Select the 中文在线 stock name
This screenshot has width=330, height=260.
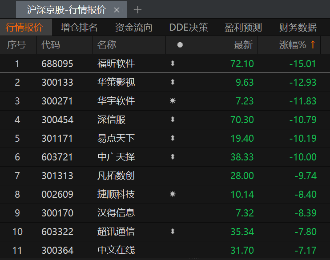(x=116, y=250)
